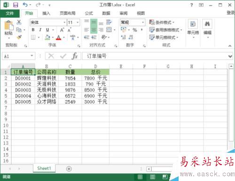The height and width of the screenshot is (181, 235).
Task: Switch to Page Break Preview in status bar
Action: click(x=164, y=177)
